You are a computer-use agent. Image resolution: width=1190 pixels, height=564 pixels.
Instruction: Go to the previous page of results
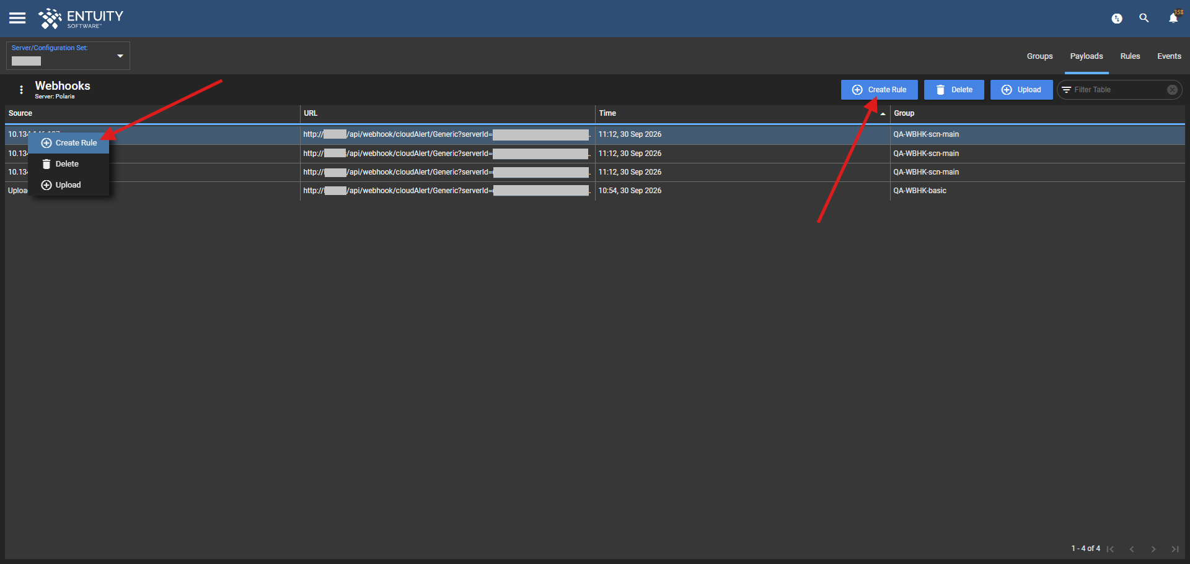pyautogui.click(x=1132, y=549)
